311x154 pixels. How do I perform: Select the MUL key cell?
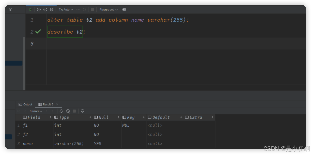134,125
